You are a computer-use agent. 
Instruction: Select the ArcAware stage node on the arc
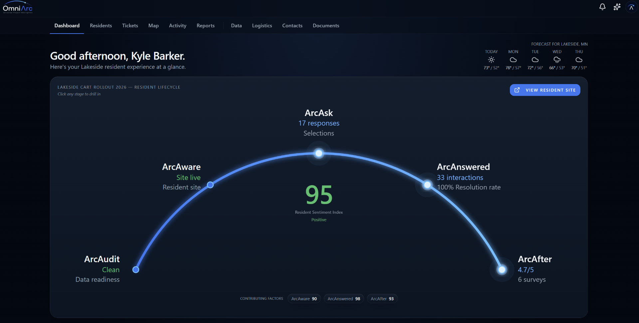210,185
